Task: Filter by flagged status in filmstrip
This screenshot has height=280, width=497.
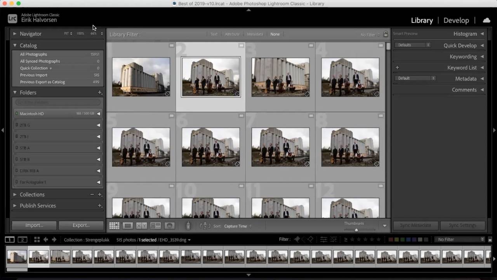Action: coord(297,240)
